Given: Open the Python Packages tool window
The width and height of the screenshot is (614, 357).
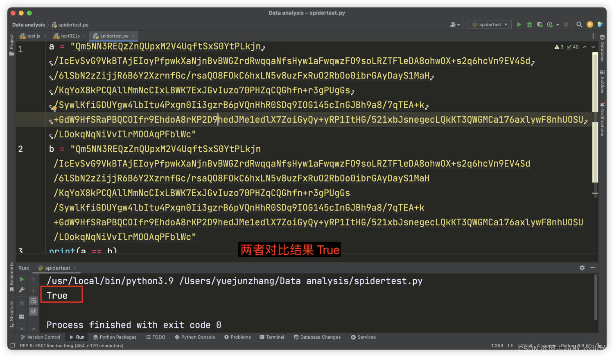Looking at the screenshot, I should pyautogui.click(x=115, y=337).
